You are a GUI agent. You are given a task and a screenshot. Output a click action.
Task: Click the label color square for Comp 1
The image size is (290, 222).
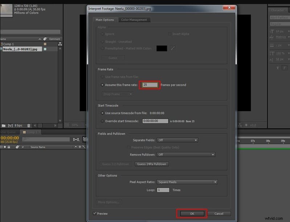click(45, 44)
